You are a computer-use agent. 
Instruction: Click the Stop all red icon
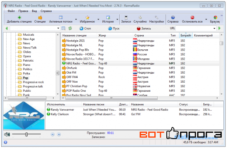pyautogui.click(x=192, y=18)
